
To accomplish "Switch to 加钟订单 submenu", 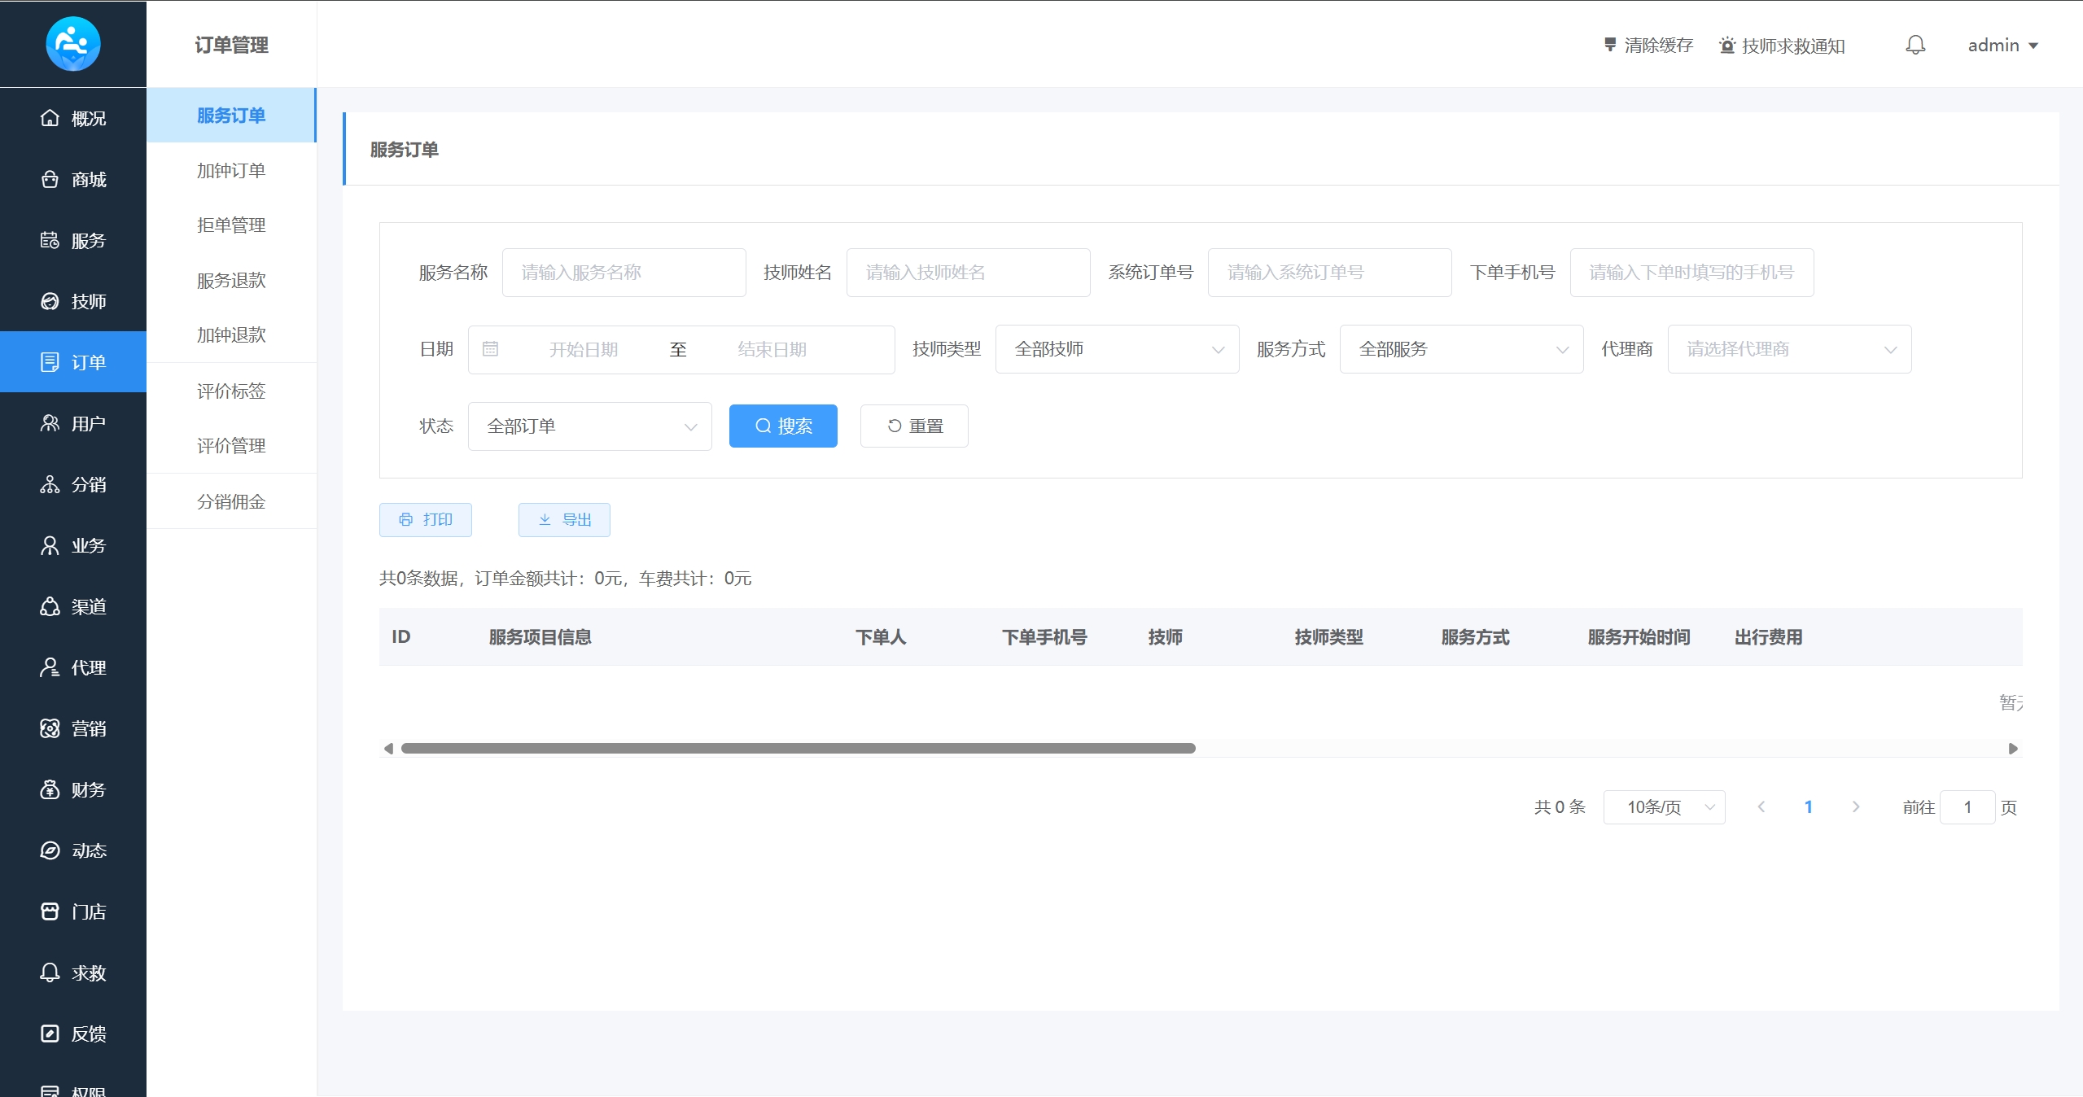I will pyautogui.click(x=231, y=171).
